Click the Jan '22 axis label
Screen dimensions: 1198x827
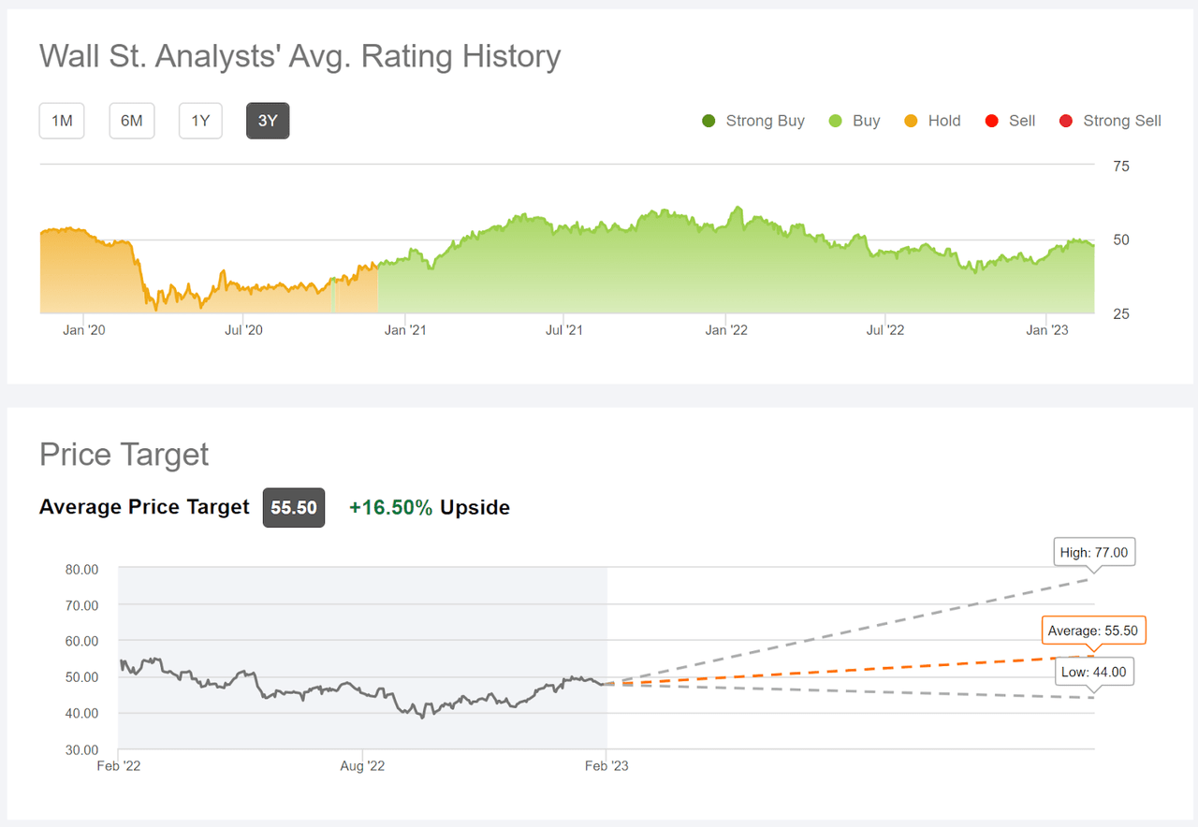727,329
